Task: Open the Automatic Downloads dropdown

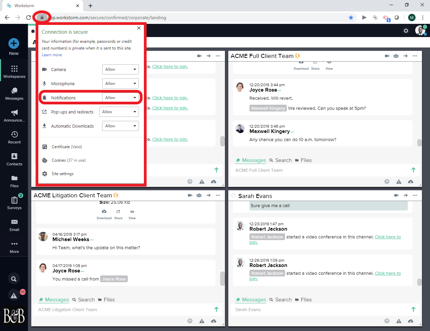Action: 120,126
